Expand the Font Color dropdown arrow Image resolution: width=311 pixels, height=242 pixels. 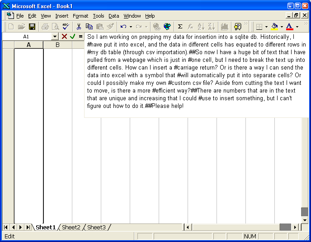[x=297, y=27]
